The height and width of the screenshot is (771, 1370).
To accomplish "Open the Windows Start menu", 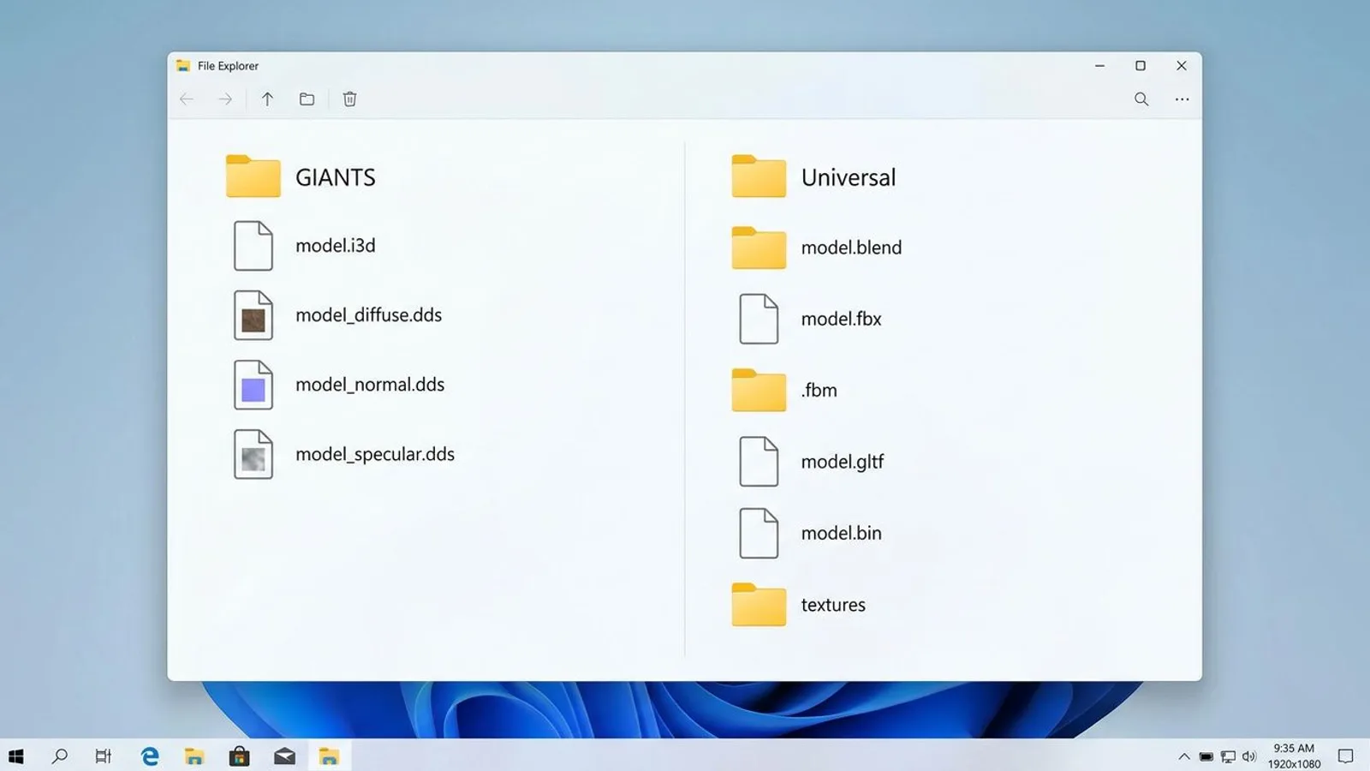I will 15,756.
